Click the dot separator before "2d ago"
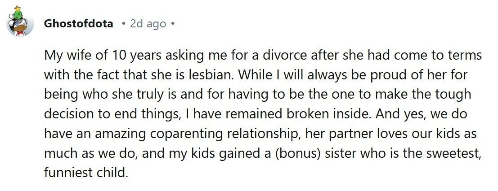The width and height of the screenshot is (498, 191). pyautogui.click(x=123, y=24)
